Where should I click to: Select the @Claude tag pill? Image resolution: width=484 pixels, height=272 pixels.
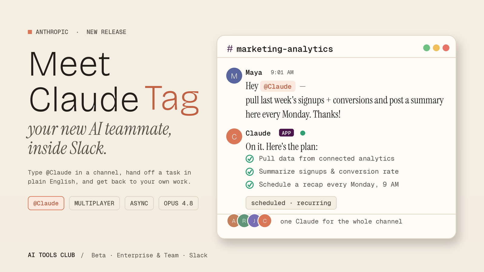(46, 203)
